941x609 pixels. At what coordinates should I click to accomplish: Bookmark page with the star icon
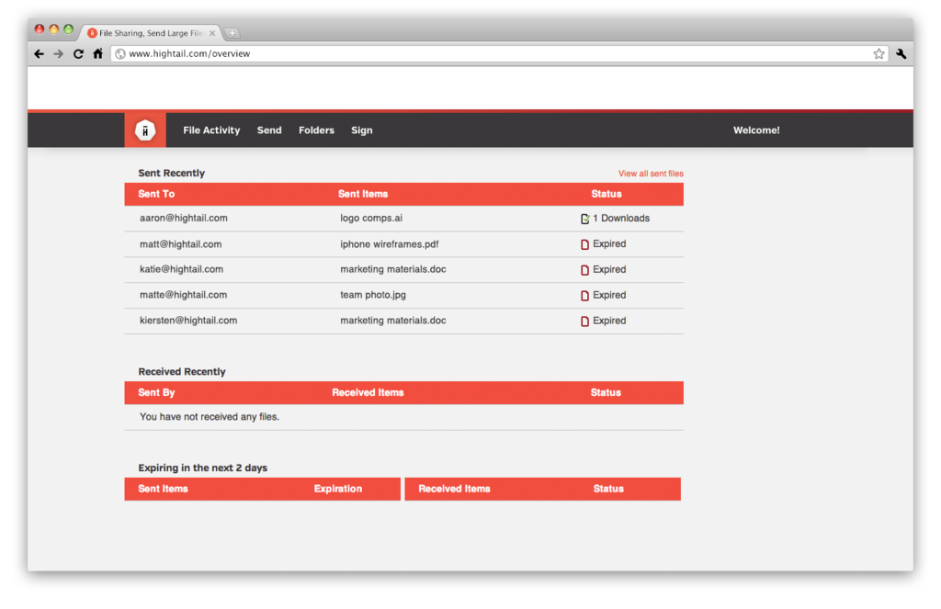(x=879, y=54)
